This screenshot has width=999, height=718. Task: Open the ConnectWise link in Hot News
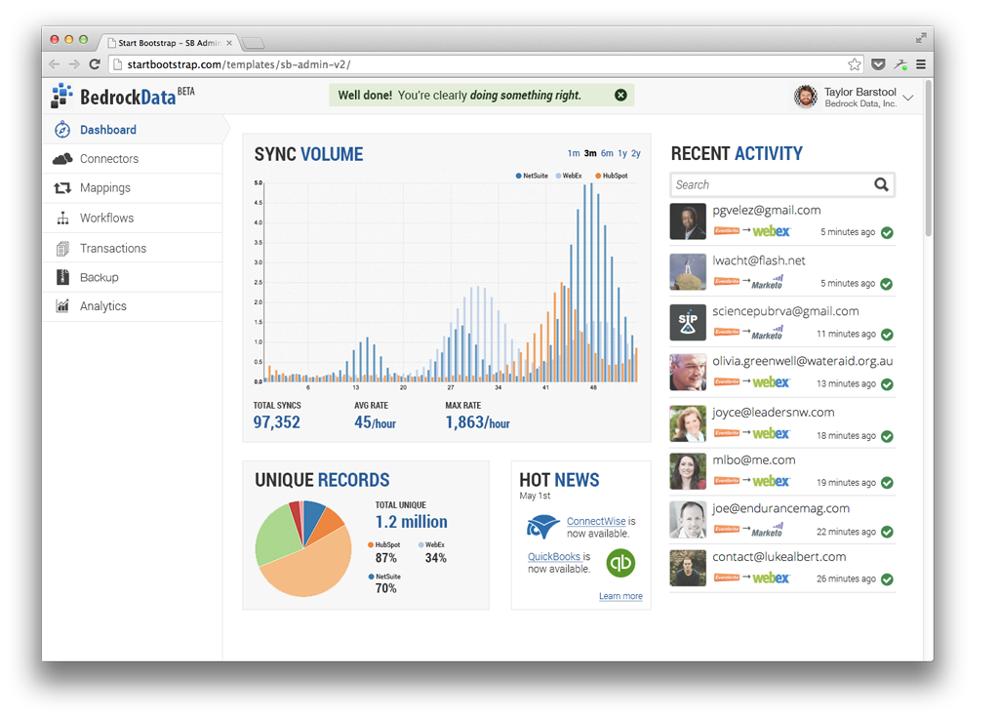pos(594,520)
